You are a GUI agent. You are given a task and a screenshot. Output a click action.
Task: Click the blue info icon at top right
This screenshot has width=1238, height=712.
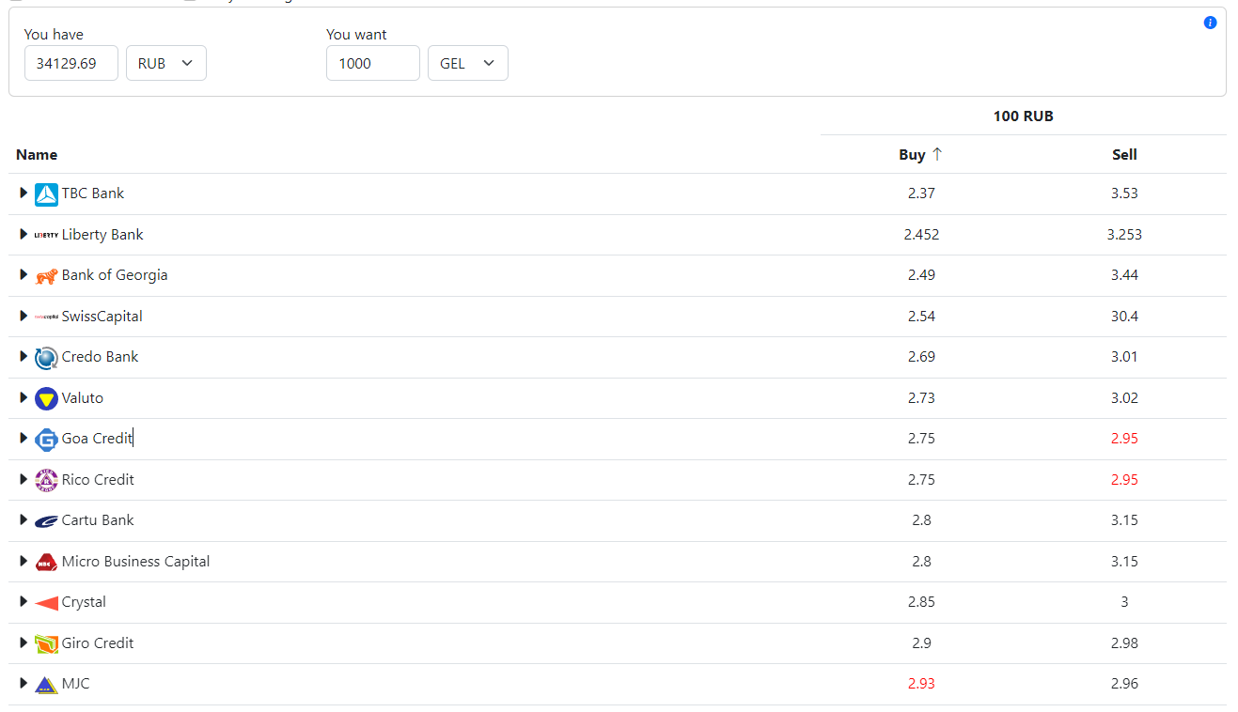(x=1210, y=23)
